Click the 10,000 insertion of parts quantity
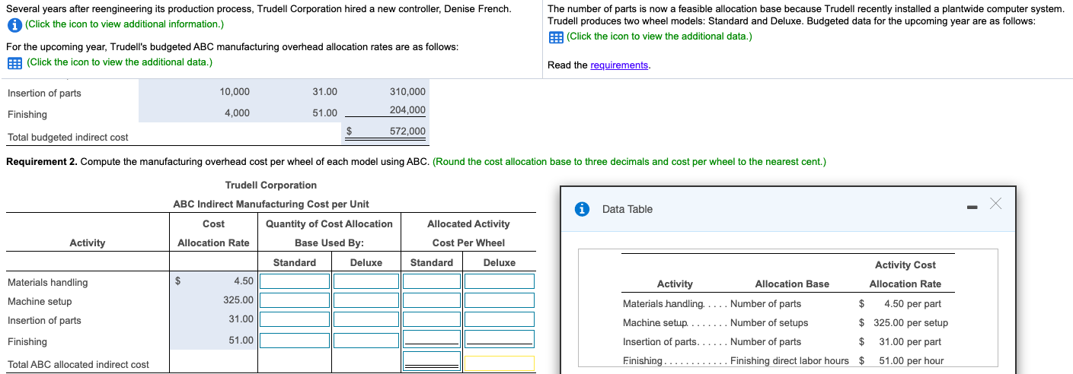Image resolution: width=1073 pixels, height=374 pixels. (234, 92)
